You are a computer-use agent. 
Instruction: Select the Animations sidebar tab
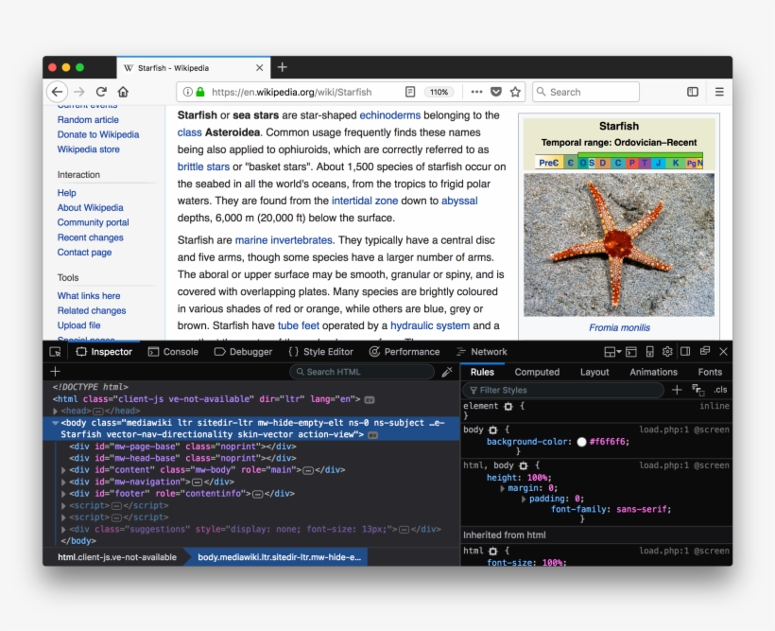(x=653, y=372)
